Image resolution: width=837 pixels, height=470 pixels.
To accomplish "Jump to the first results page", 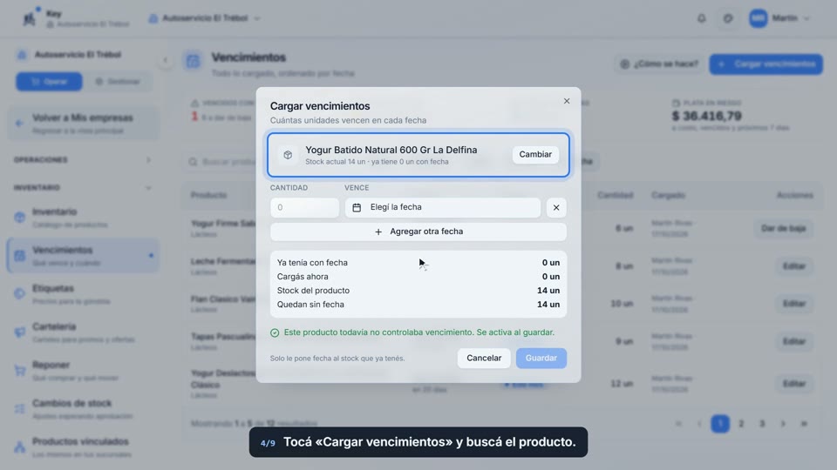I will point(678,424).
